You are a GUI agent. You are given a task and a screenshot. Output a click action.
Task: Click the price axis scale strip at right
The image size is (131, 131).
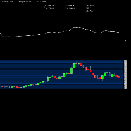tap(125, 74)
